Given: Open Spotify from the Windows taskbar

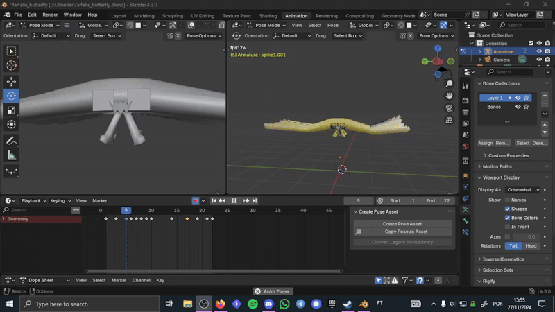Looking at the screenshot, I should click(x=252, y=304).
